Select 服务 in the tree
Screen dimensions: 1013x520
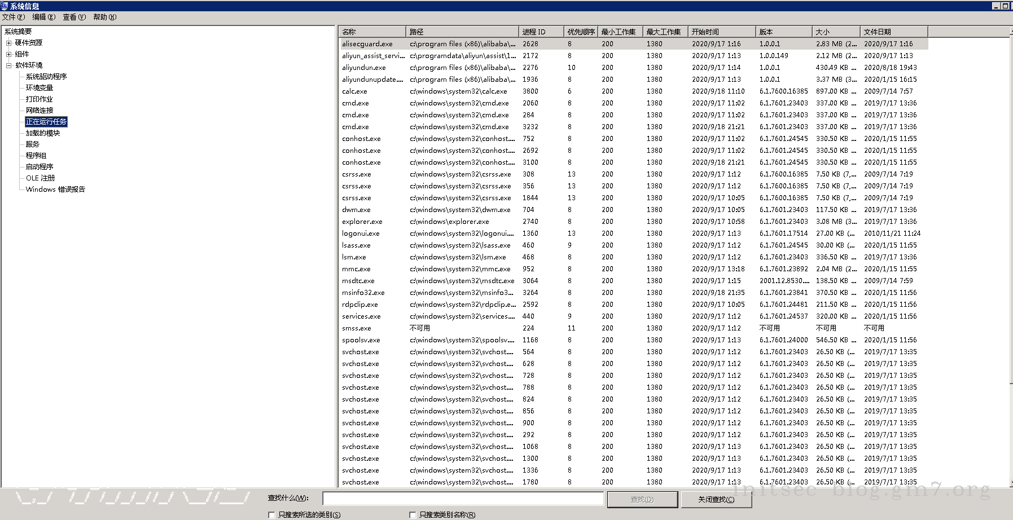pos(33,144)
